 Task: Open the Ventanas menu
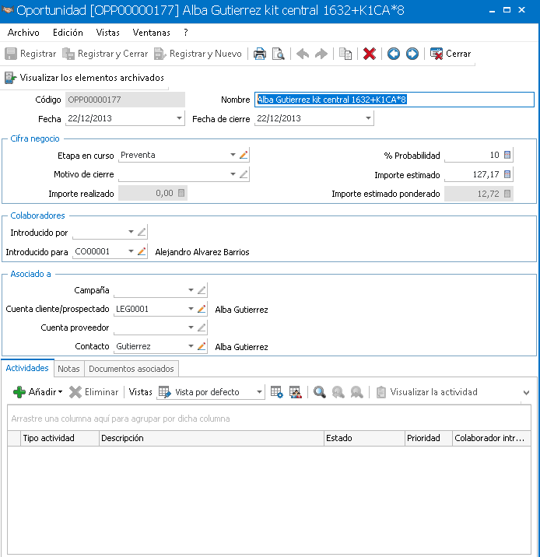(152, 33)
